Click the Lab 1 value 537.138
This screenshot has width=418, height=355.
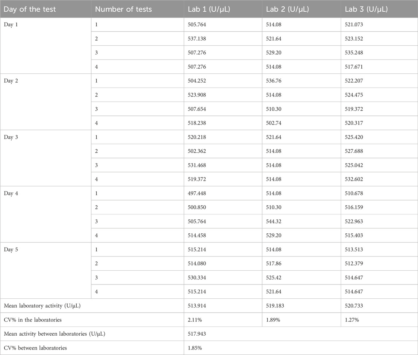click(x=198, y=38)
